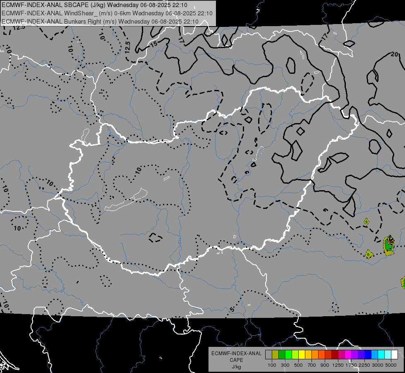This screenshot has width=405, height=373.
Task: Click the CAPE label in the legend
Action: click(x=236, y=360)
